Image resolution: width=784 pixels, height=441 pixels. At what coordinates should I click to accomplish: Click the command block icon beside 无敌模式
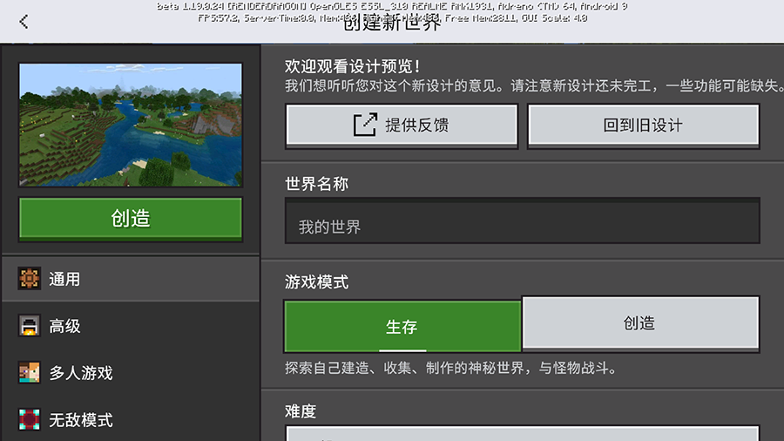(30, 420)
